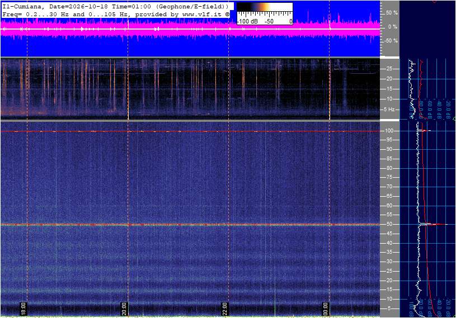The image size is (456, 318).
Task: Click the '55' frequency axis label
Action: pos(389,215)
